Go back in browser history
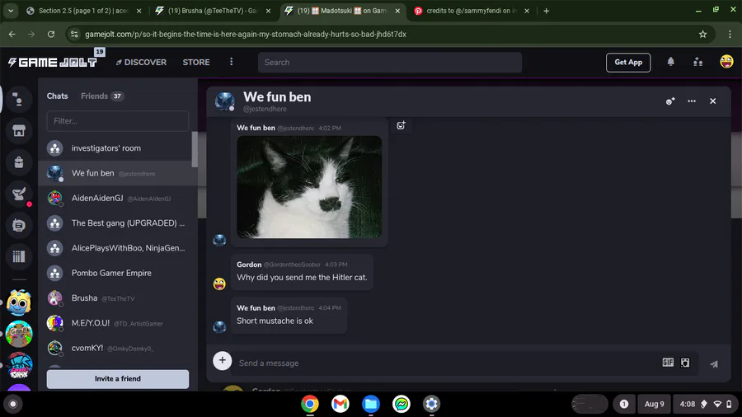The image size is (742, 417). (x=12, y=34)
